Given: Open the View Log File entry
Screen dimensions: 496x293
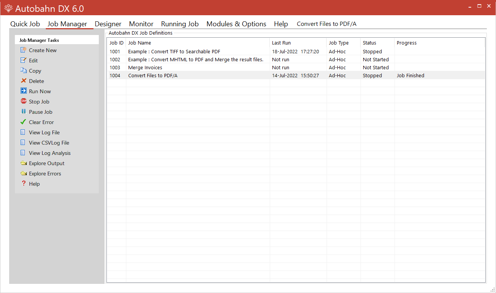Looking at the screenshot, I should (24, 132).
